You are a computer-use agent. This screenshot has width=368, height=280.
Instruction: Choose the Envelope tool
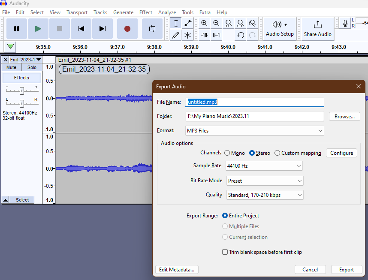pos(187,23)
